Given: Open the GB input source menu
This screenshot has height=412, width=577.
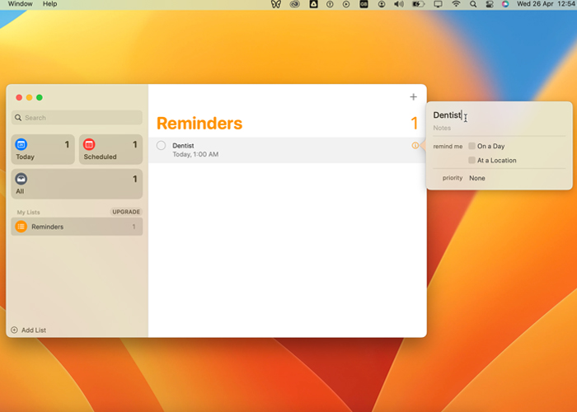Looking at the screenshot, I should pos(364,4).
